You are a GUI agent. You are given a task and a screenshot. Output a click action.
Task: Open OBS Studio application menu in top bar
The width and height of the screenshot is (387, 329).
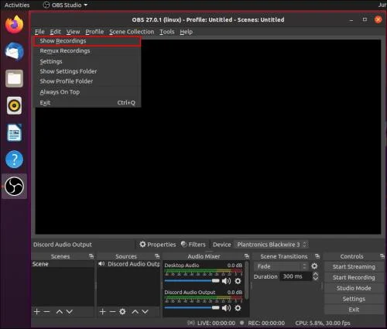tap(65, 5)
